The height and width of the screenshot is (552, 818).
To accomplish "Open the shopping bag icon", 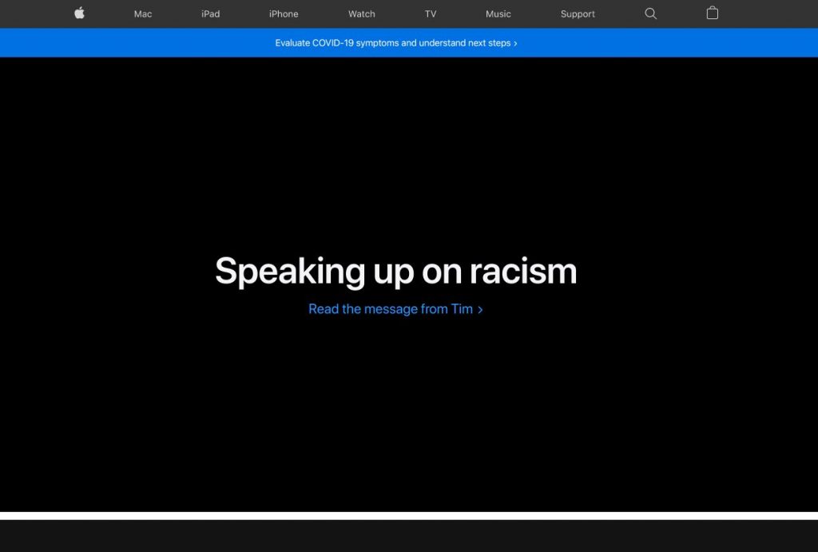I will click(x=713, y=13).
